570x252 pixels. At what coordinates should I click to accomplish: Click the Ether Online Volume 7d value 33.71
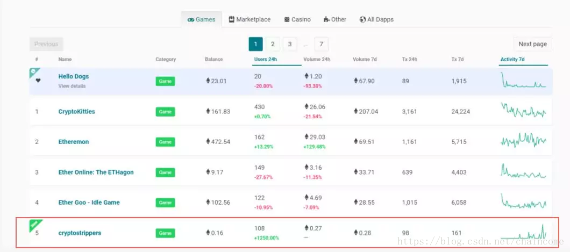pos(366,172)
